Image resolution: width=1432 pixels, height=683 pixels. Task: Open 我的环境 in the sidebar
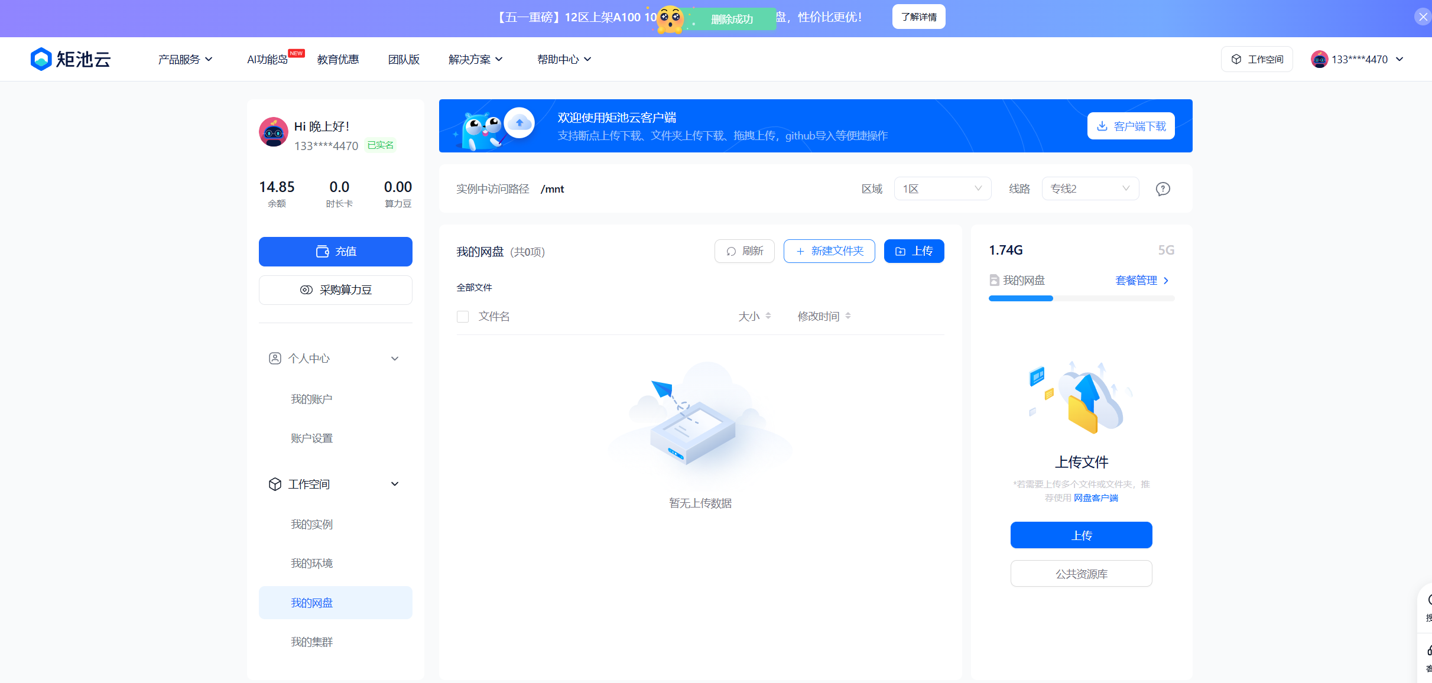[311, 564]
